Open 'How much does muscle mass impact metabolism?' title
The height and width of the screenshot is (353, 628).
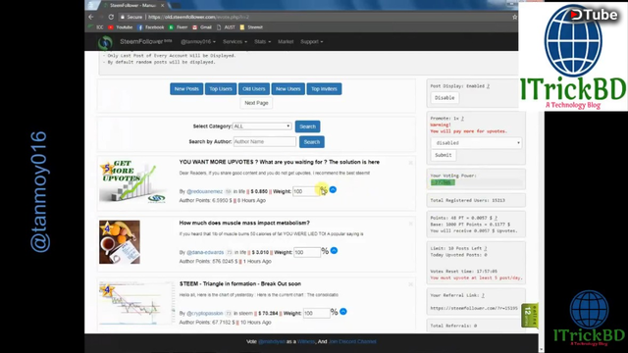tap(244, 223)
